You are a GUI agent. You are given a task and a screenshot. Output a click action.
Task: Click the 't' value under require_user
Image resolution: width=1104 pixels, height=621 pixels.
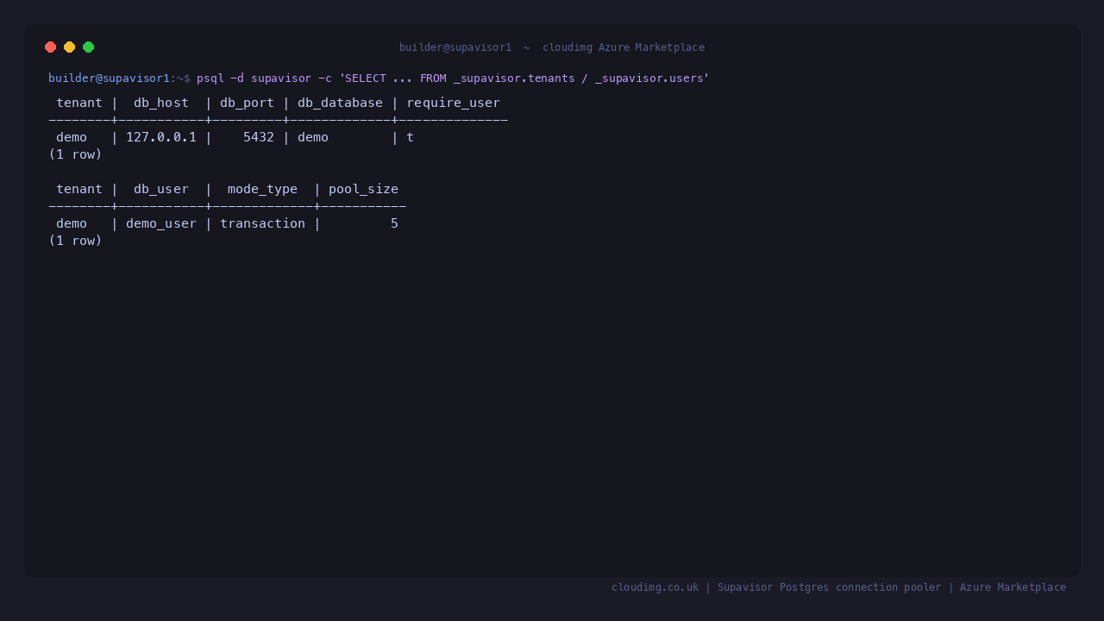tap(411, 137)
